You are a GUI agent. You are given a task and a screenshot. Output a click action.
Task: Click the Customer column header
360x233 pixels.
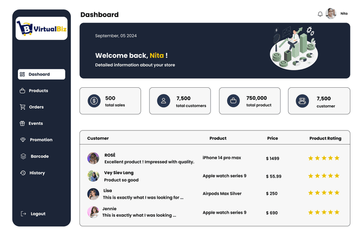pyautogui.click(x=98, y=138)
